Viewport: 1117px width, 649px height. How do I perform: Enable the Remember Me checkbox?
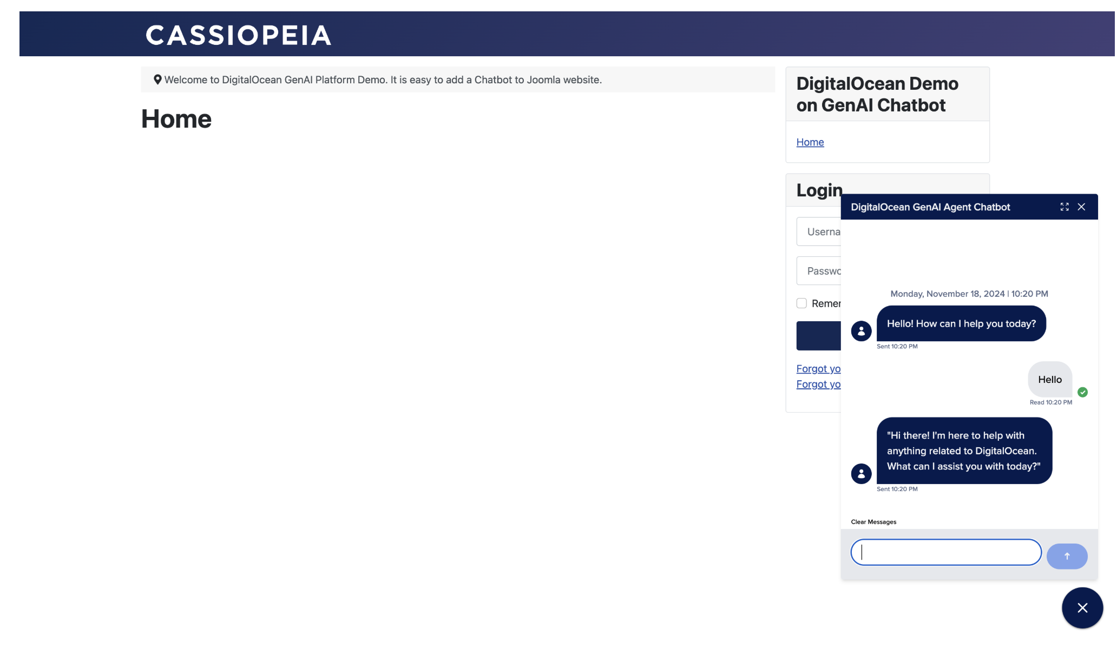point(801,303)
